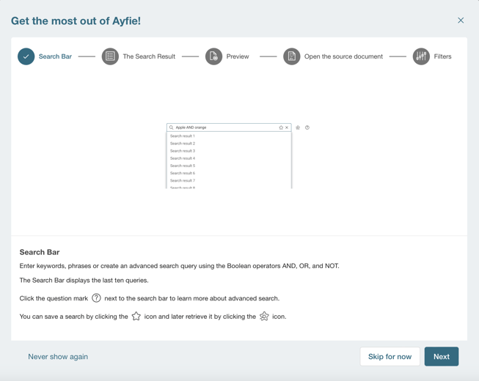Open the source document step label
The height and width of the screenshot is (381, 479).
(343, 56)
